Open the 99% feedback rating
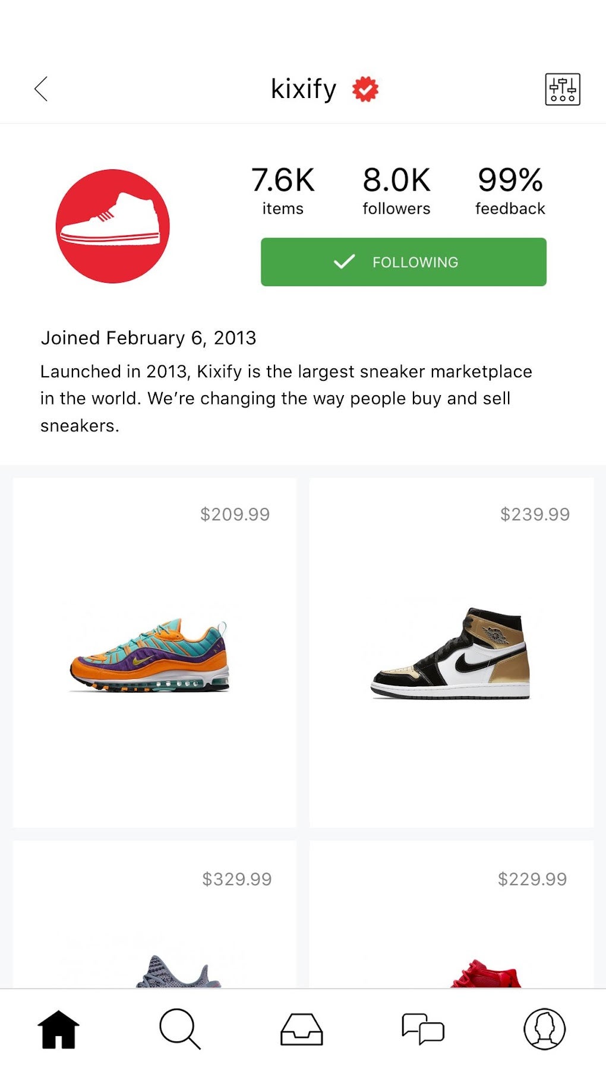This screenshot has height=1077, width=606. click(510, 190)
